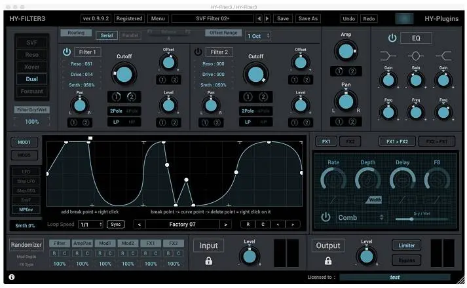Screen dimensions: 467x288
Task: Click the Undo button
Action: point(348,19)
